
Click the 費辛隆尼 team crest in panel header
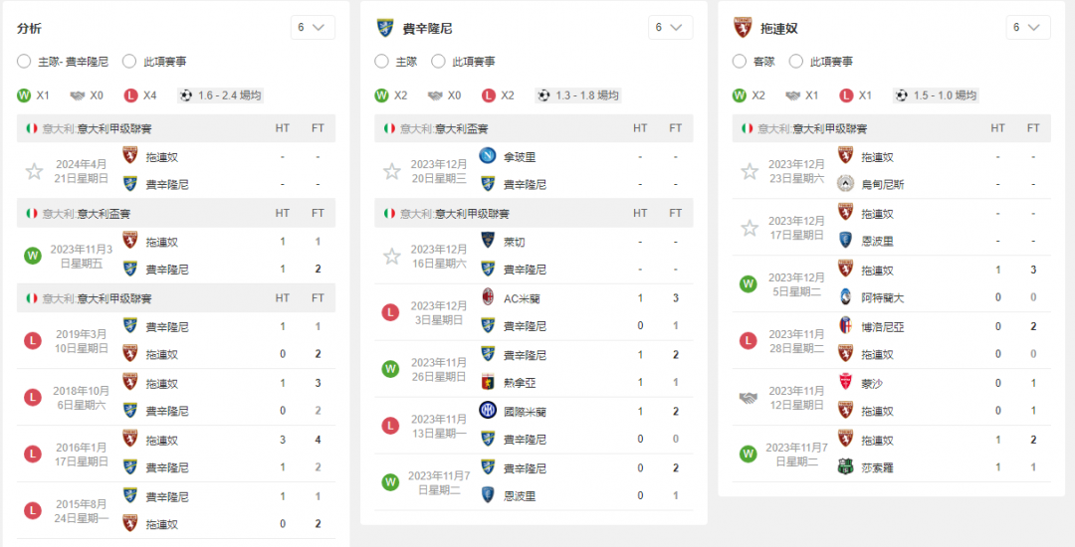point(384,28)
